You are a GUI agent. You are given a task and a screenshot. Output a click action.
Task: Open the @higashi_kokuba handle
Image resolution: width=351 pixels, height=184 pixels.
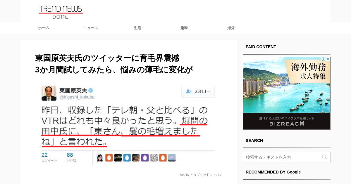click(x=77, y=97)
